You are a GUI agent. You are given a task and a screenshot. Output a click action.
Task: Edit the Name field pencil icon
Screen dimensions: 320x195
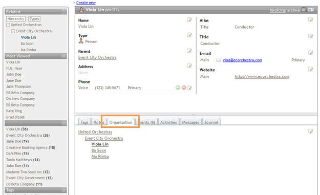coord(189,19)
